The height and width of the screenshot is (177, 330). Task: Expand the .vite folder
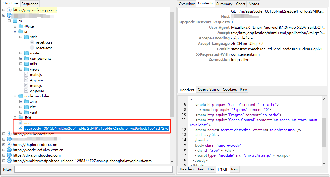pyautogui.click(x=21, y=102)
